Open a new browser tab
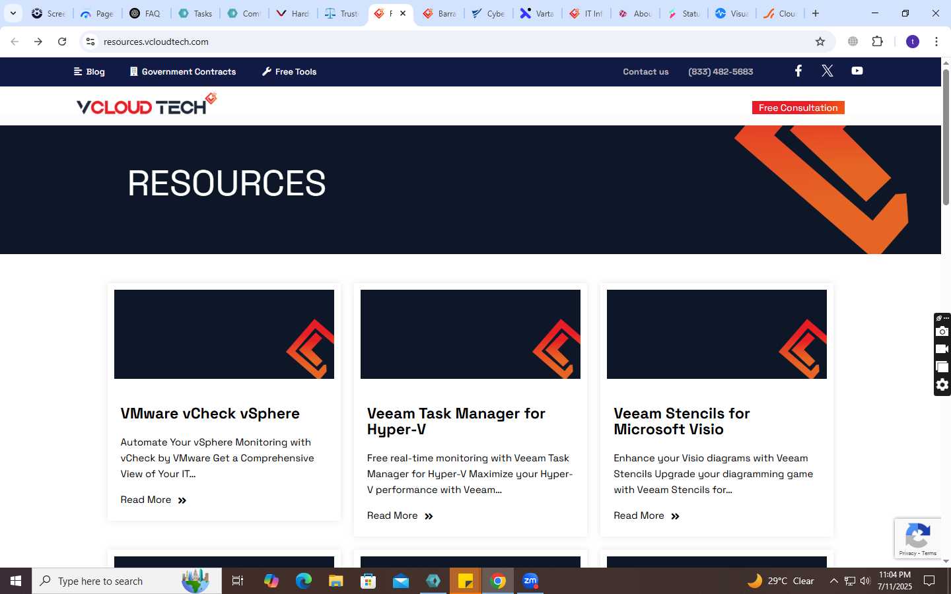The width and height of the screenshot is (951, 594). coord(816,13)
